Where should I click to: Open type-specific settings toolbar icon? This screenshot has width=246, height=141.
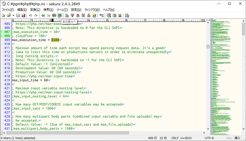coord(109,15)
